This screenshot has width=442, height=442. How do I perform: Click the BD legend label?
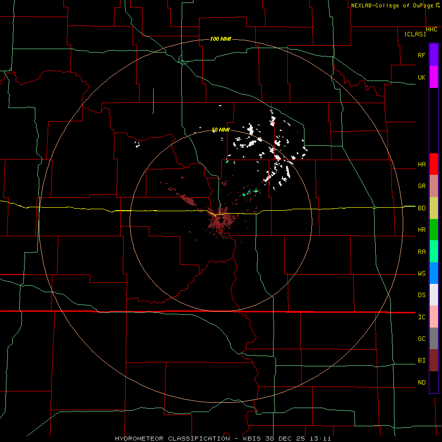click(x=421, y=208)
